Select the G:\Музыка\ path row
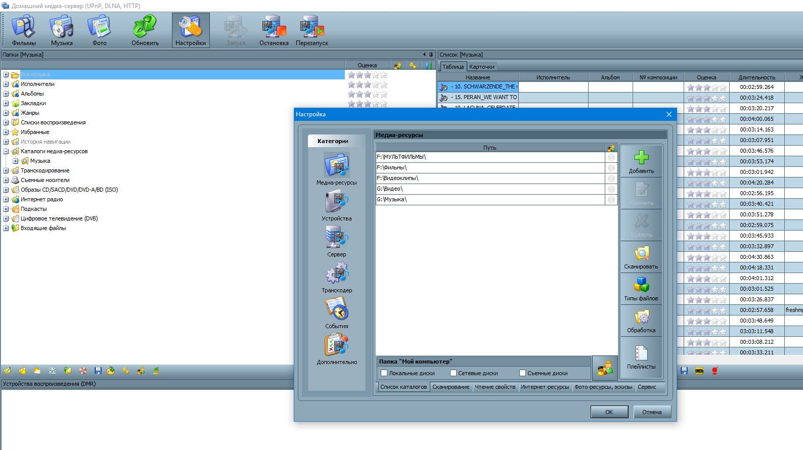Image resolution: width=803 pixels, height=450 pixels. coord(490,200)
